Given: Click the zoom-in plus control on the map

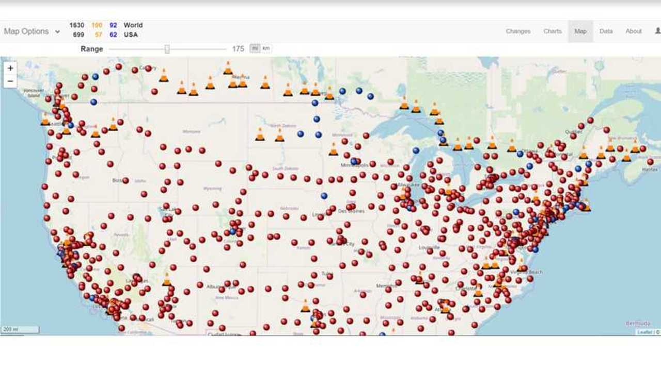Looking at the screenshot, I should [10, 68].
